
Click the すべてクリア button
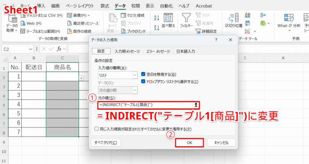pyautogui.click(x=106, y=143)
